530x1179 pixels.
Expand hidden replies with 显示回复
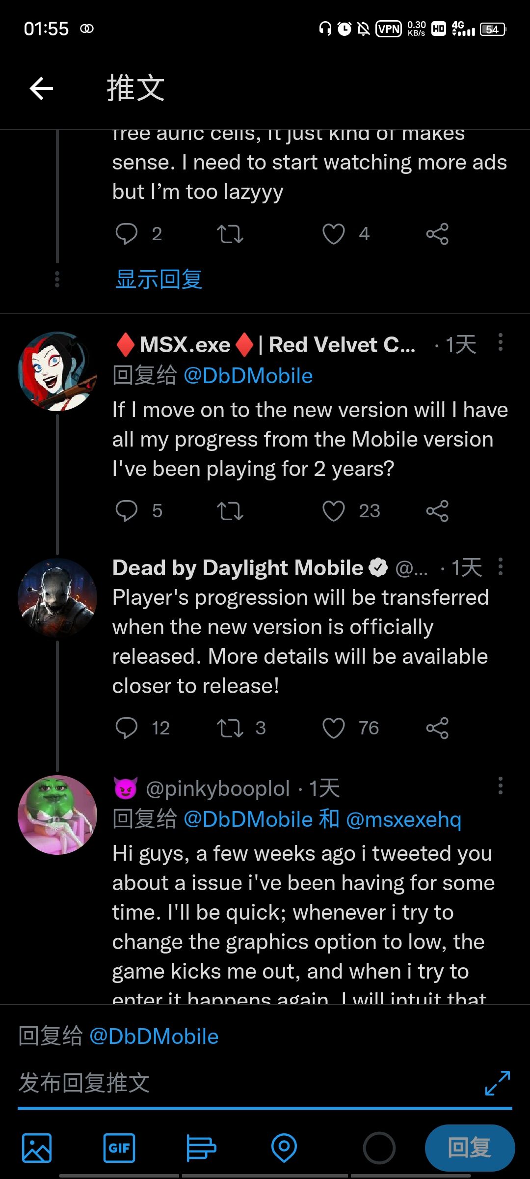point(159,279)
